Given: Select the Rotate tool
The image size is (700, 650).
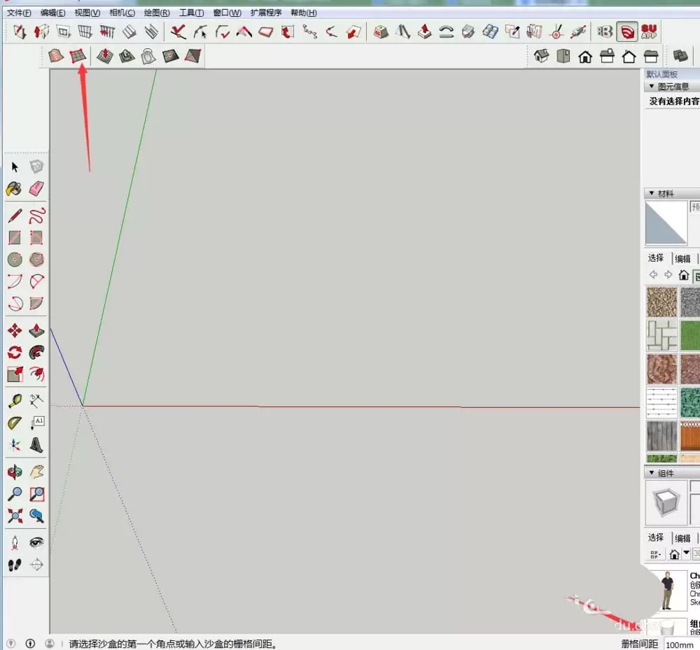Looking at the screenshot, I should coord(15,352).
